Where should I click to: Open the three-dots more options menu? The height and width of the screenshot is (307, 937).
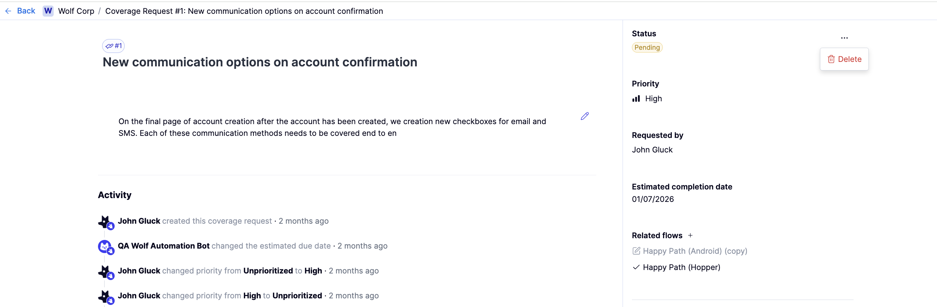pos(844,38)
